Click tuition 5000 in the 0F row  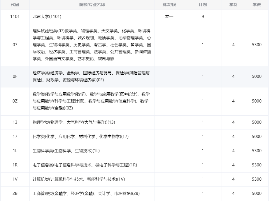pos(257,76)
